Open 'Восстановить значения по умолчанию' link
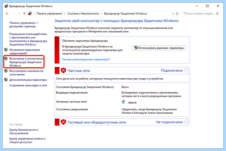226x151 pixels. point(26,73)
